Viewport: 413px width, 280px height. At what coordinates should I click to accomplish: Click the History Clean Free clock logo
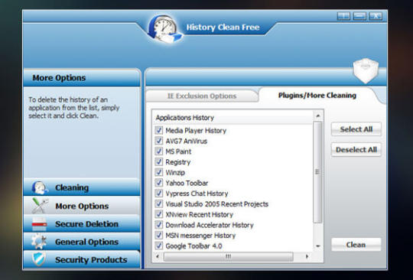tap(164, 29)
